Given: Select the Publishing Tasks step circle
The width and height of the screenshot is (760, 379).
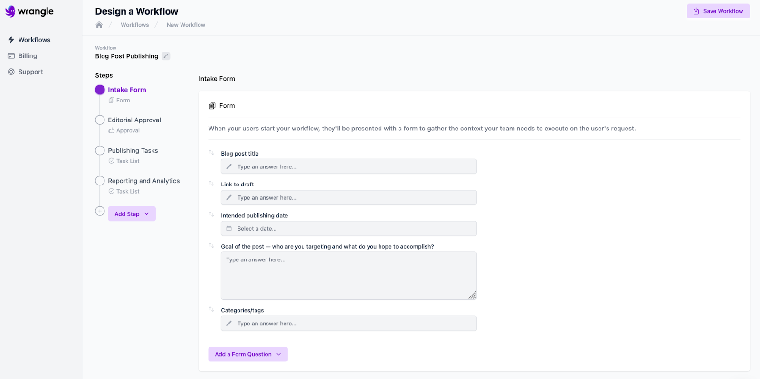Looking at the screenshot, I should point(100,150).
